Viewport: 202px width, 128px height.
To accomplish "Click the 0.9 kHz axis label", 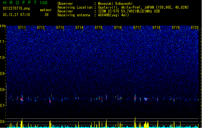I will coord(3,74).
